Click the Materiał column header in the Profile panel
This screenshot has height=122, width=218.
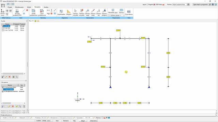click(x=16, y=24)
